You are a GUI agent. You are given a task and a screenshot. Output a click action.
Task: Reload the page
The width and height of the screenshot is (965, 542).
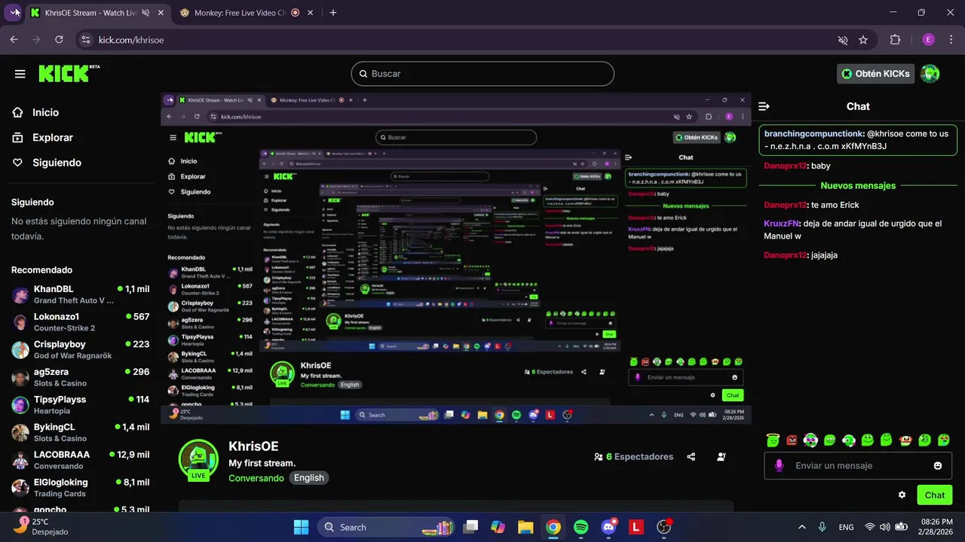point(59,40)
